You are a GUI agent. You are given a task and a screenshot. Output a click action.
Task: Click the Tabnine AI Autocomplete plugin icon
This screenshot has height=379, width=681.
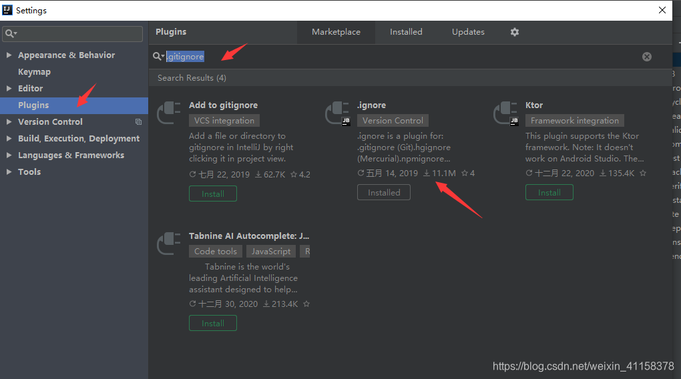(168, 243)
